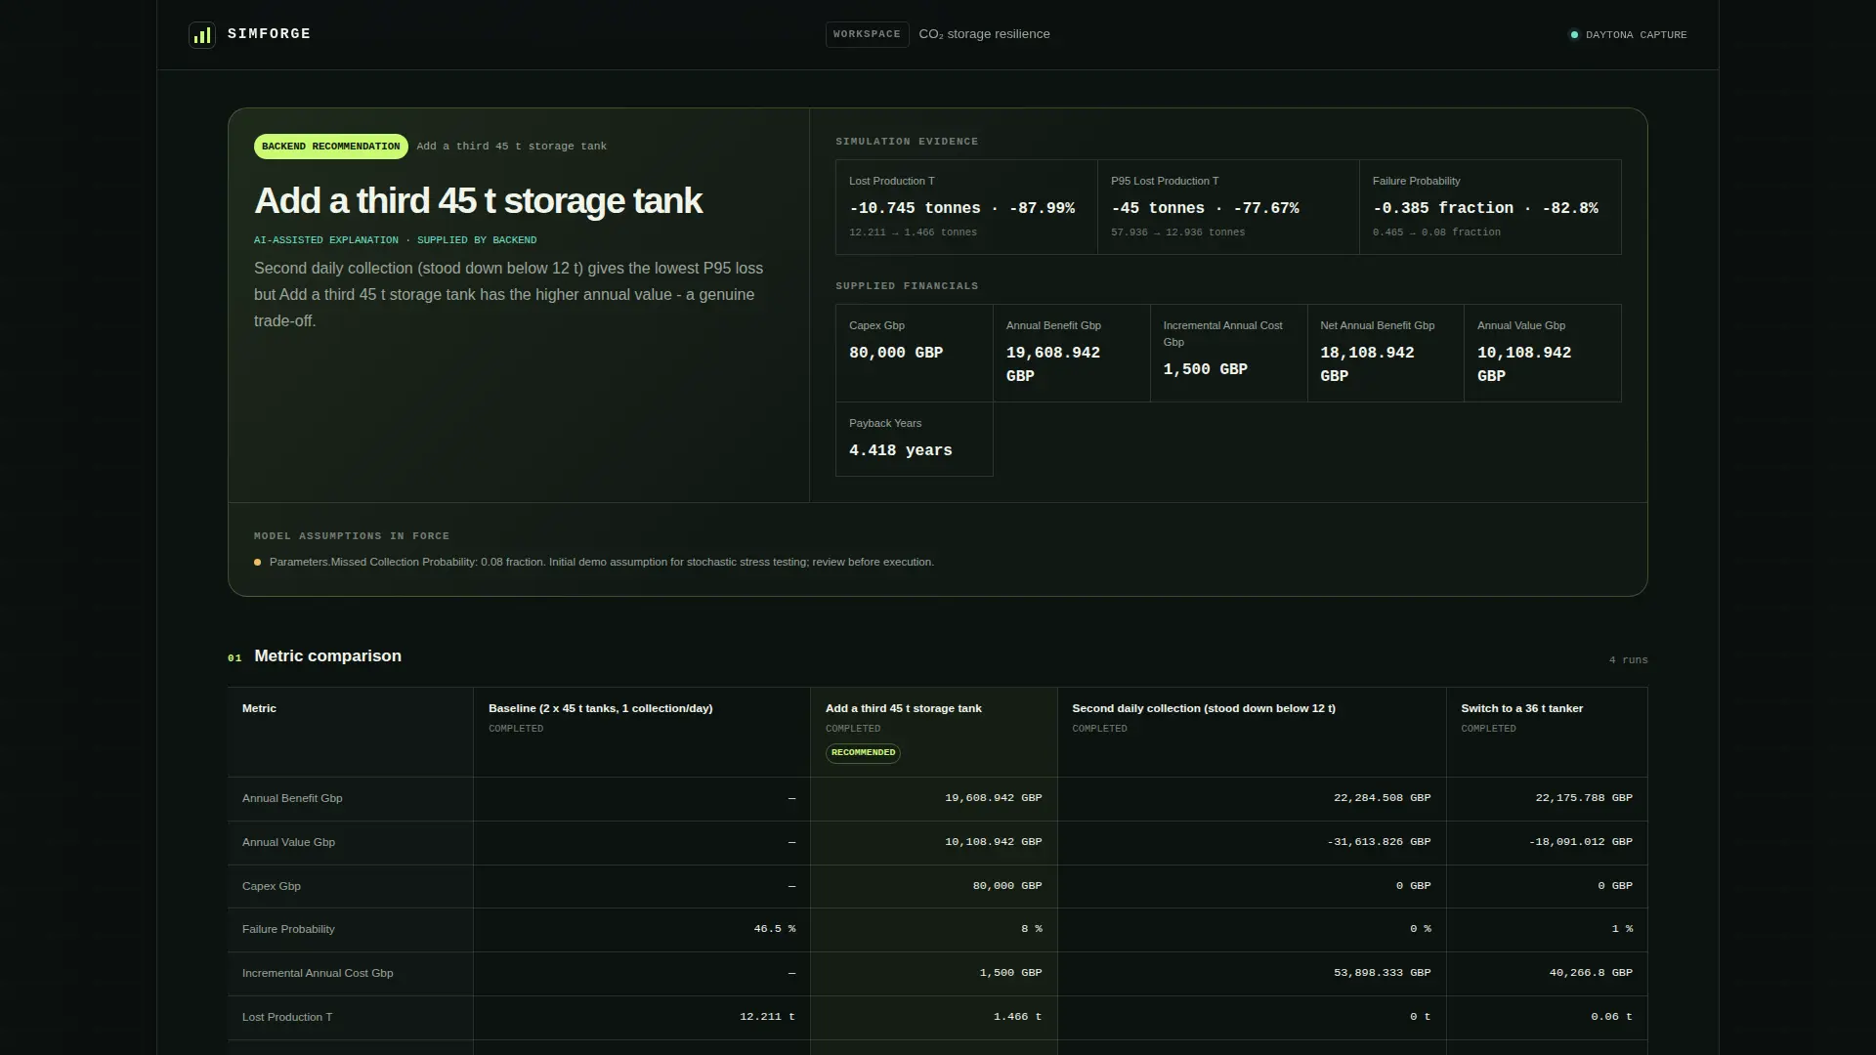Image resolution: width=1876 pixels, height=1055 pixels.
Task: Open the CO₂ storage resilience workspace title
Action: (984, 34)
